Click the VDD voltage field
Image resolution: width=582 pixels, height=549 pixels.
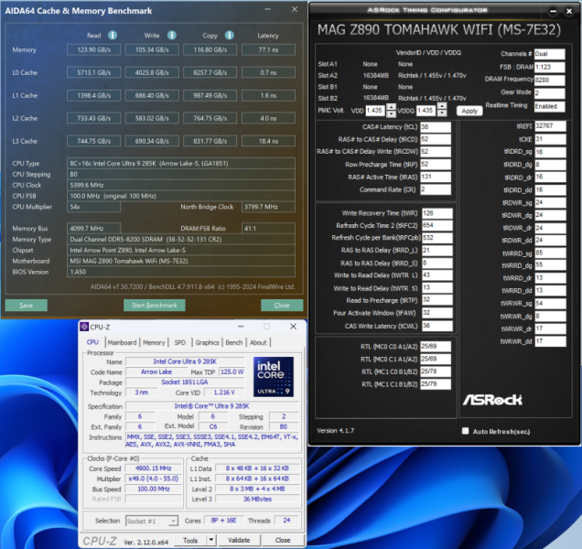(x=375, y=110)
